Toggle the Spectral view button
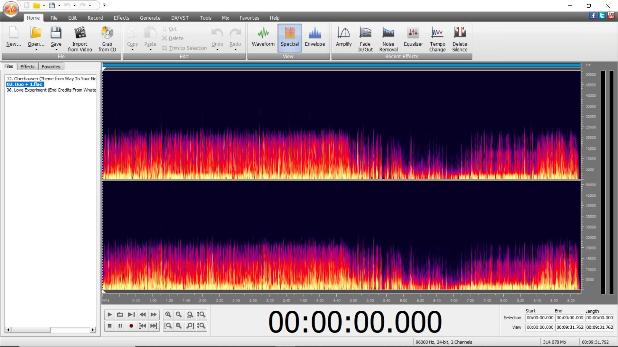 coord(289,38)
